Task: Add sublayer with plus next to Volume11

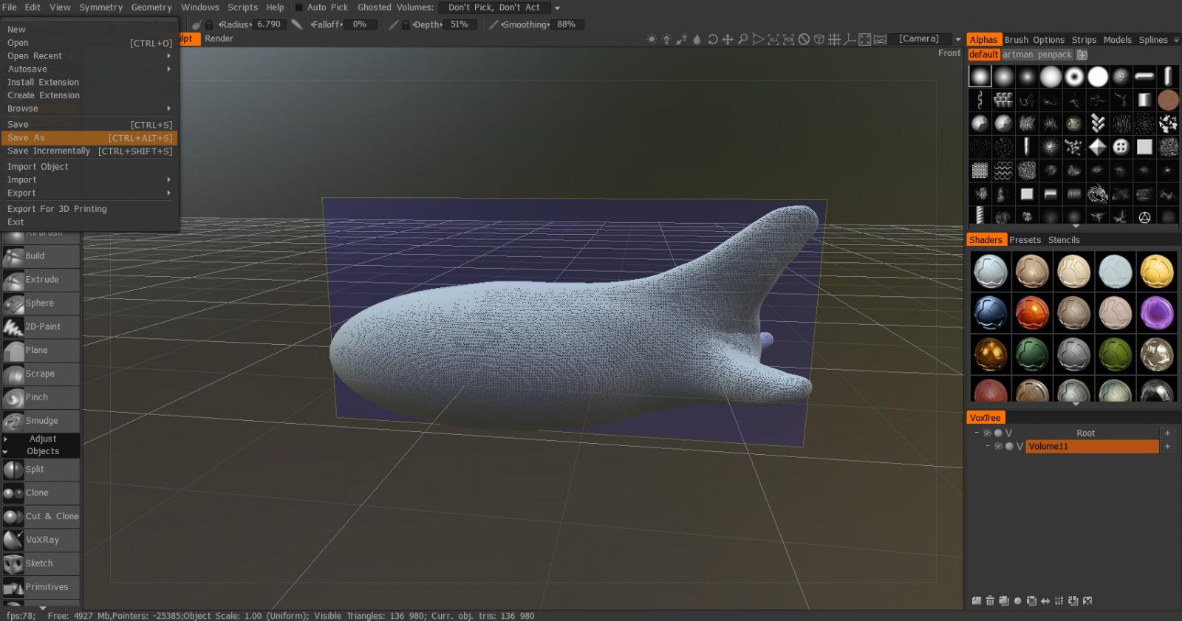Action: click(x=1167, y=447)
